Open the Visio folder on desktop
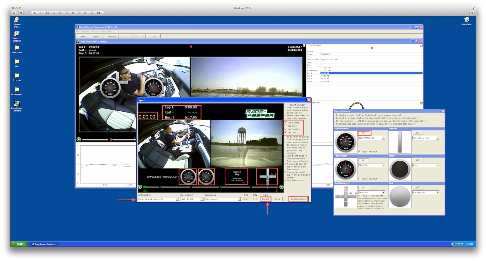Screen dimensions: 486x261 17,63
